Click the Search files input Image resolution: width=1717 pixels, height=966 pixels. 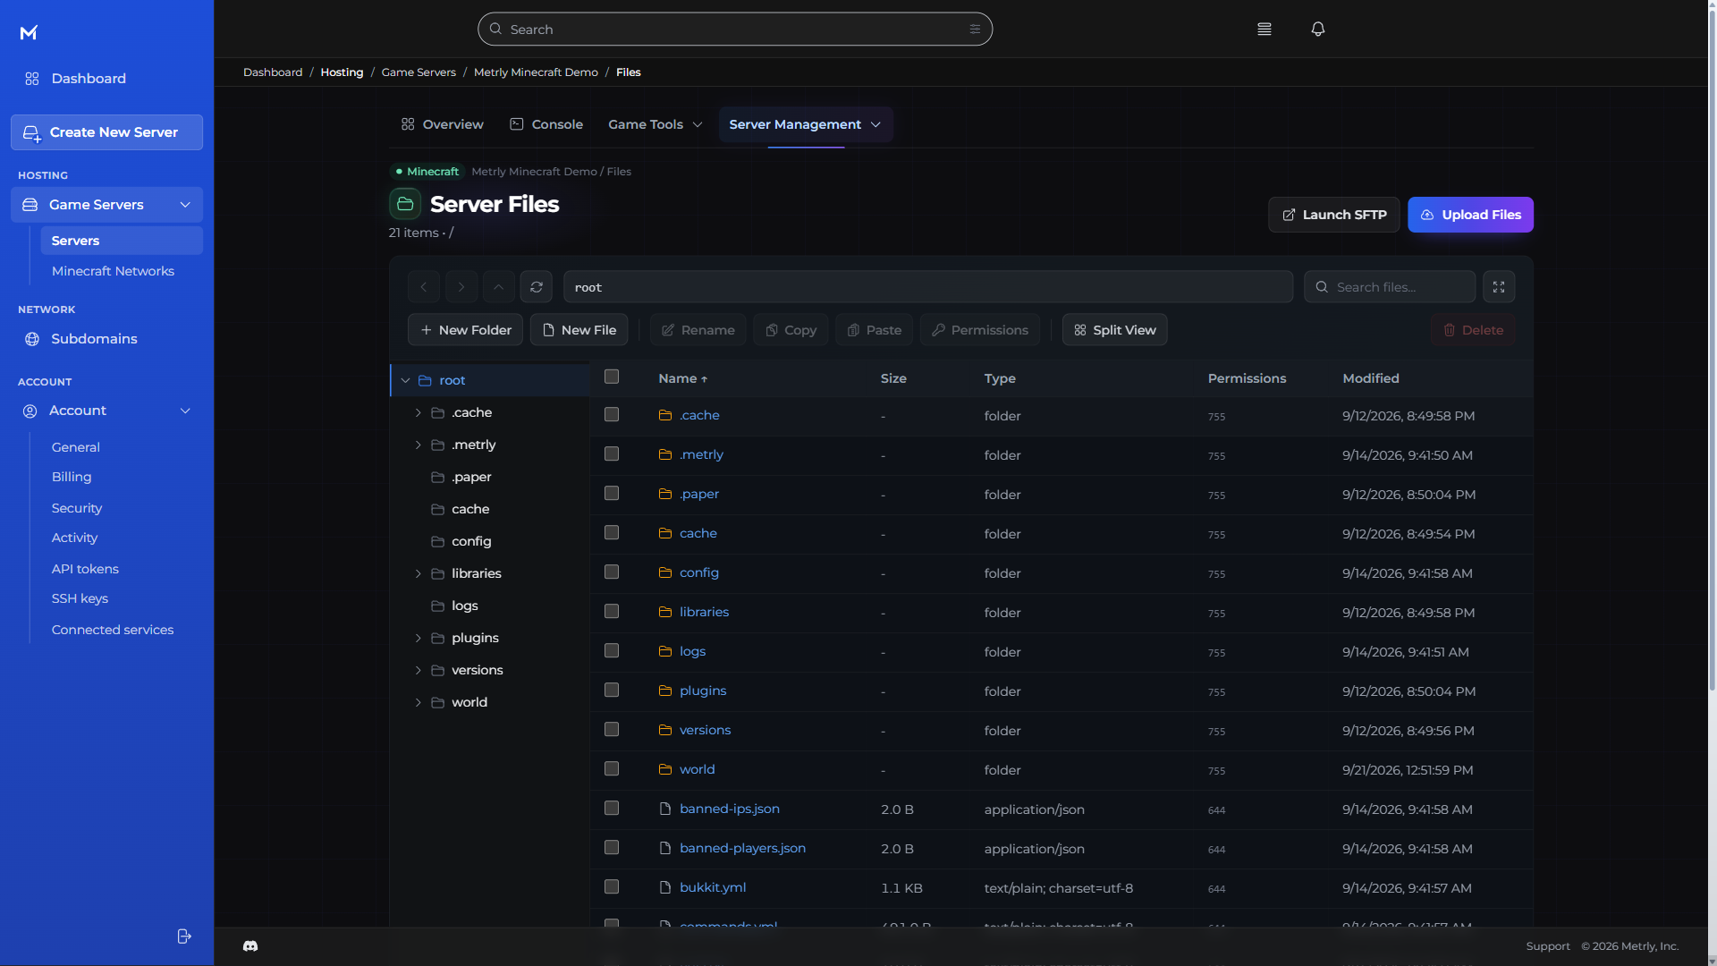(1390, 287)
